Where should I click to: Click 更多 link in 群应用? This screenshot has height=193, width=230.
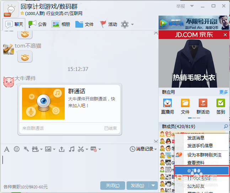[x=224, y=92]
